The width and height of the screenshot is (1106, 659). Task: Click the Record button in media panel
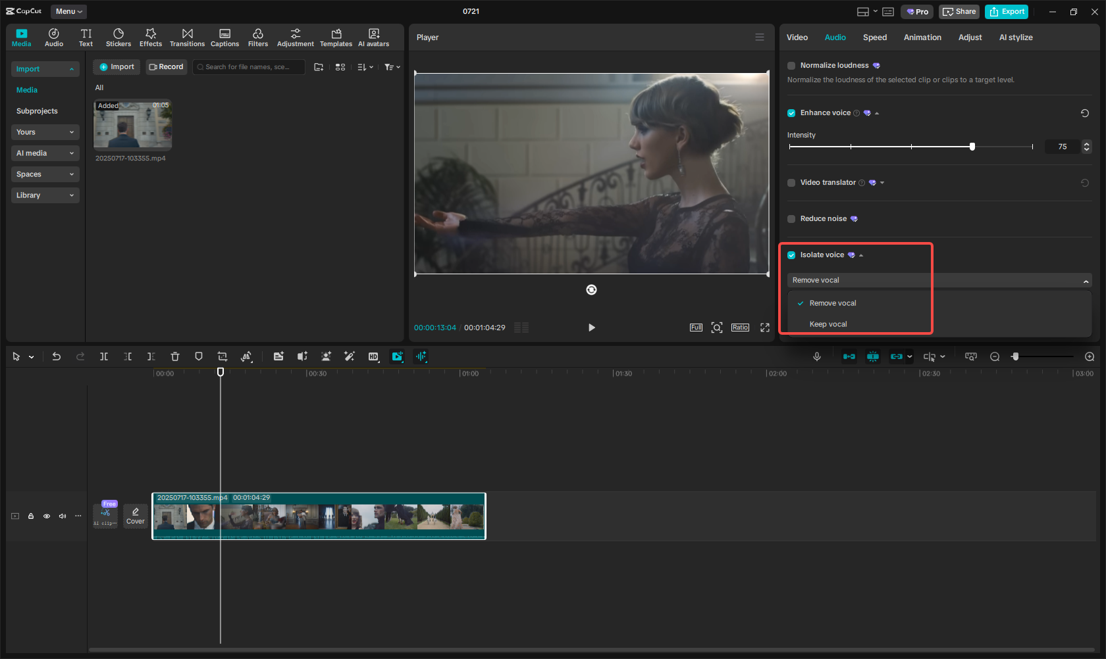pos(167,67)
